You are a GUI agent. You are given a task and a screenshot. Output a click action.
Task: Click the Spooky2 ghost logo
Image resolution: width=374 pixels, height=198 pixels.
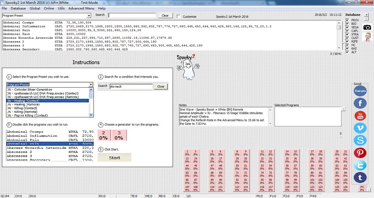(x=188, y=67)
